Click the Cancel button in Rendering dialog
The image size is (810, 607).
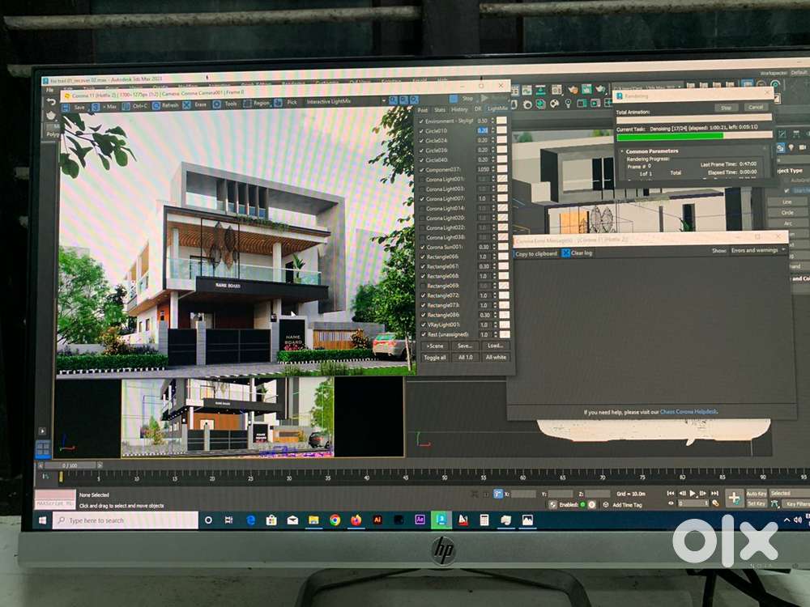pyautogui.click(x=755, y=107)
